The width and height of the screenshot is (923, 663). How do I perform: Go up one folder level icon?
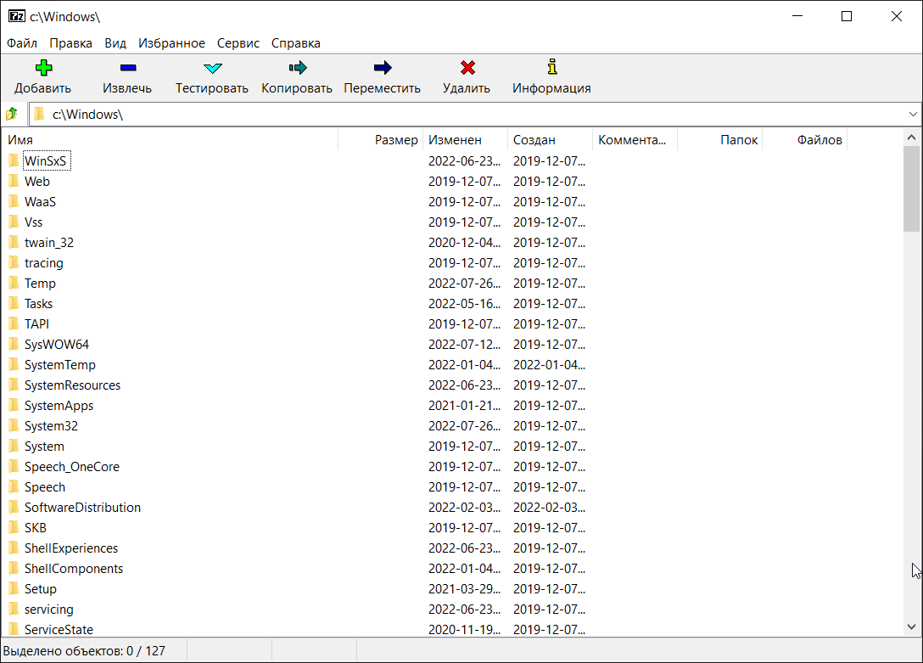pos(13,114)
